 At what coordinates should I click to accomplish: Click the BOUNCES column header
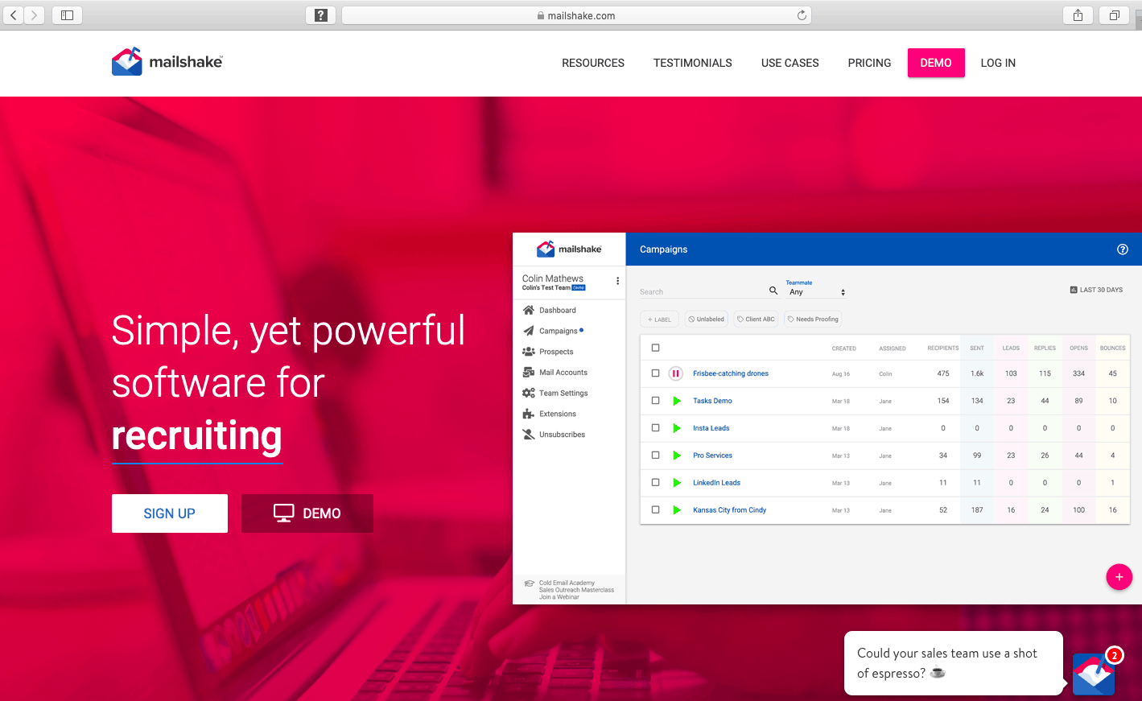click(x=1112, y=348)
